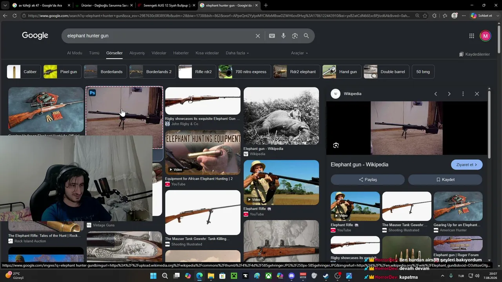Switch to the Tümü results tab
Screen dimensions: 502x282
point(94,53)
